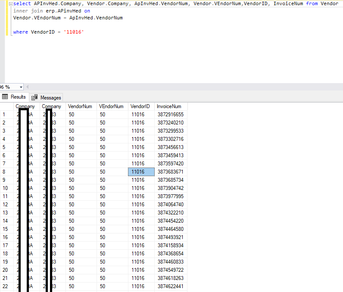The height and width of the screenshot is (292, 343).
Task: Click the Messages tab document icon
Action: click(34, 98)
